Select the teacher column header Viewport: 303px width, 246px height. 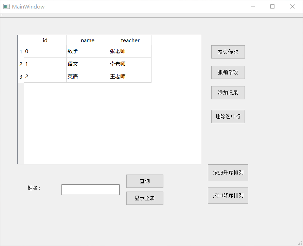pyautogui.click(x=130, y=40)
